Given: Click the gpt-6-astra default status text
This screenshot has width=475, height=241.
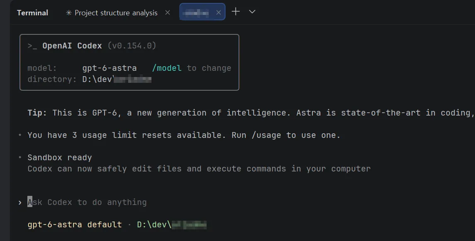Looking at the screenshot, I should 75,225.
